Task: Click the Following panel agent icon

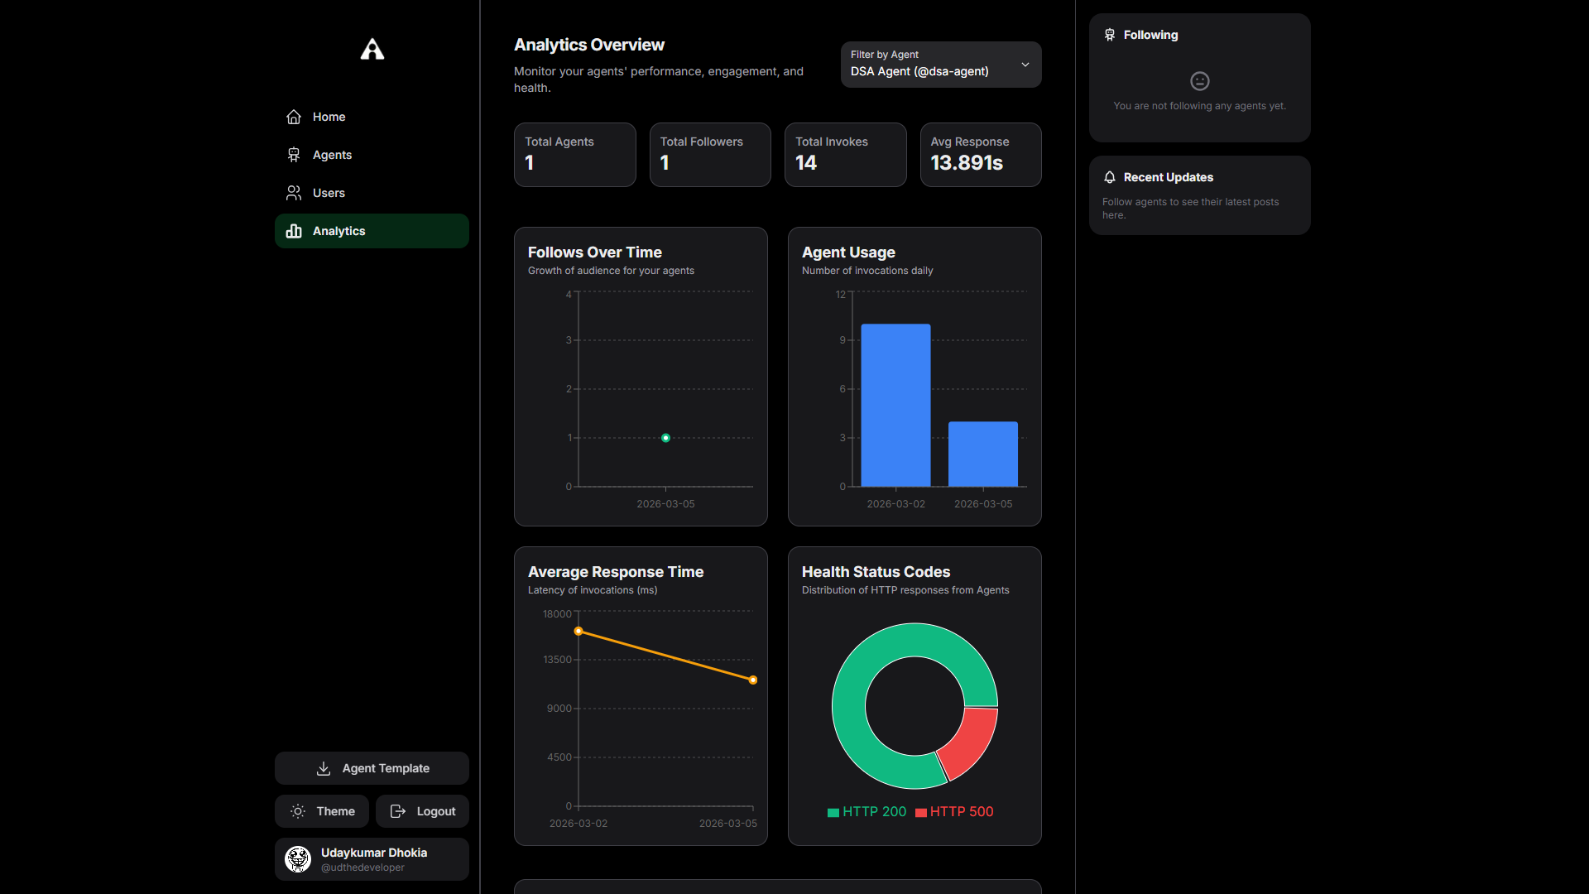Action: 1110,35
